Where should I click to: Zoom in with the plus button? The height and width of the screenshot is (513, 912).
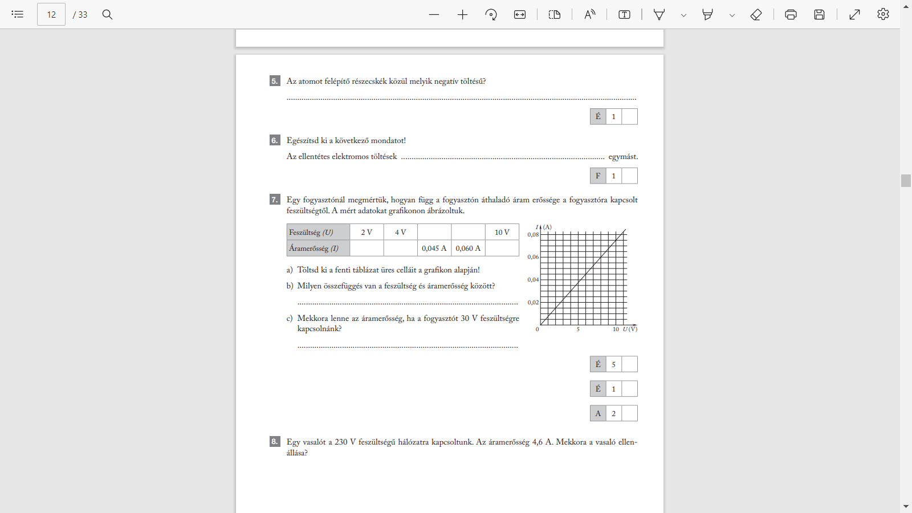[x=462, y=15]
